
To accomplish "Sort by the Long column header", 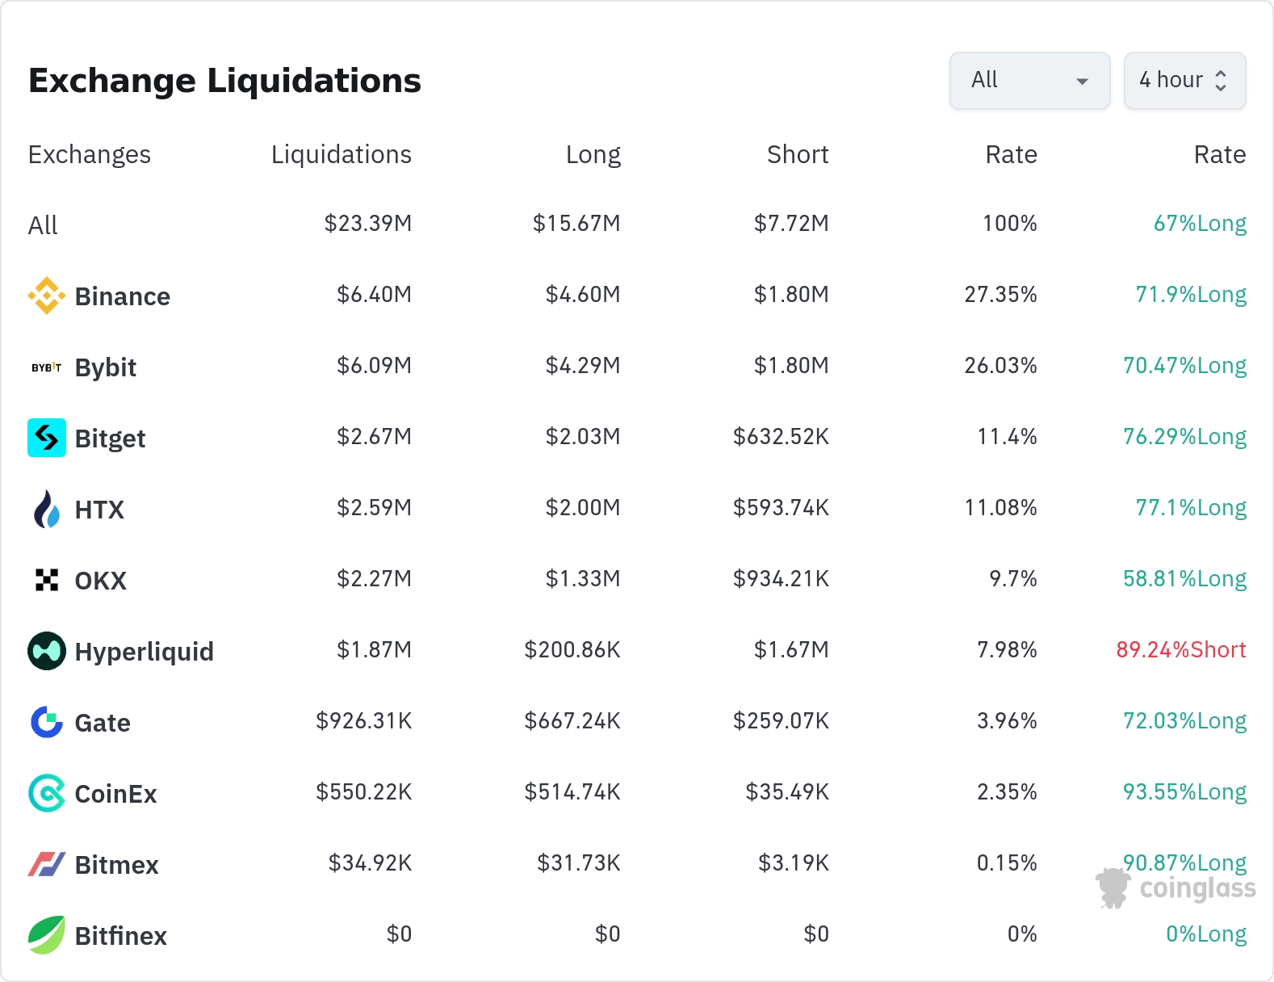I will [593, 154].
